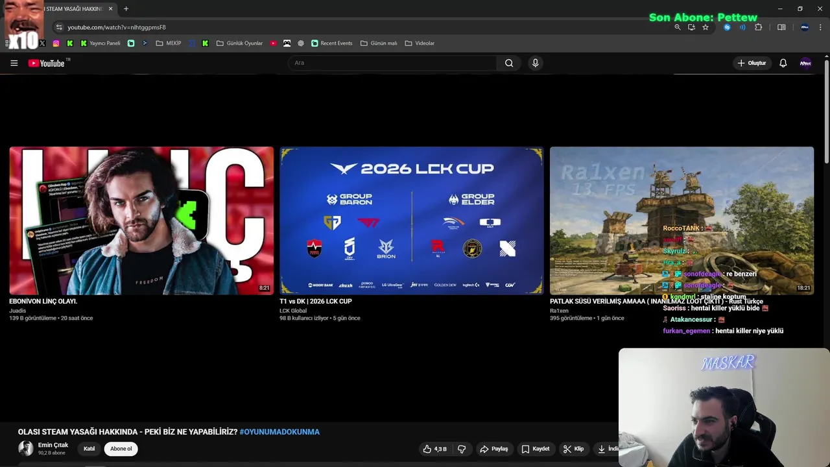
Task: Open the YouTube hamburger guide menu
Action: [x=14, y=63]
